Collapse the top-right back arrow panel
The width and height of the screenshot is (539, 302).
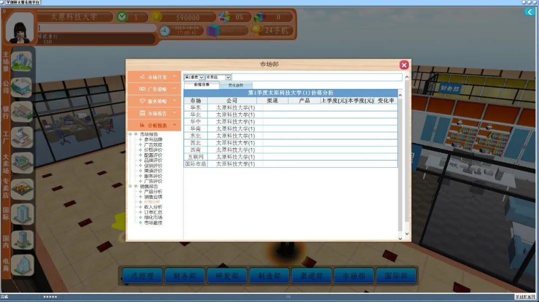[x=529, y=12]
